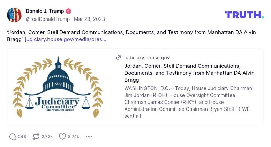Click the ReTruth arrows icon
The height and width of the screenshot is (147, 271).
(x=36, y=137)
